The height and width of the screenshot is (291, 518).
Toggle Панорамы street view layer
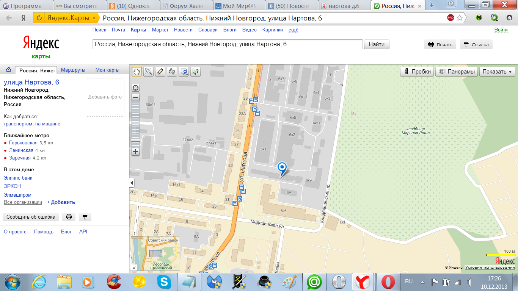457,72
